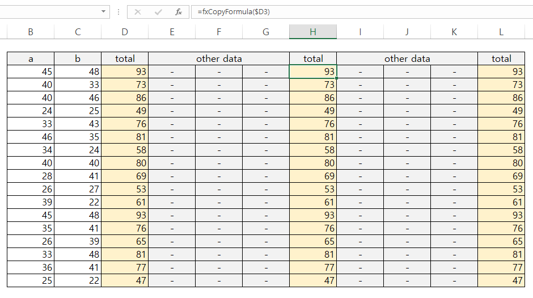Select column C header

pyautogui.click(x=78, y=32)
